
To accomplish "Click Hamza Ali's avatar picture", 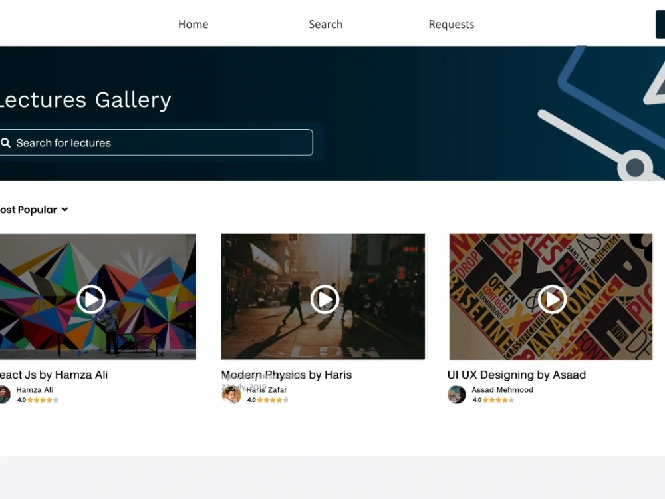I will (x=5, y=395).
